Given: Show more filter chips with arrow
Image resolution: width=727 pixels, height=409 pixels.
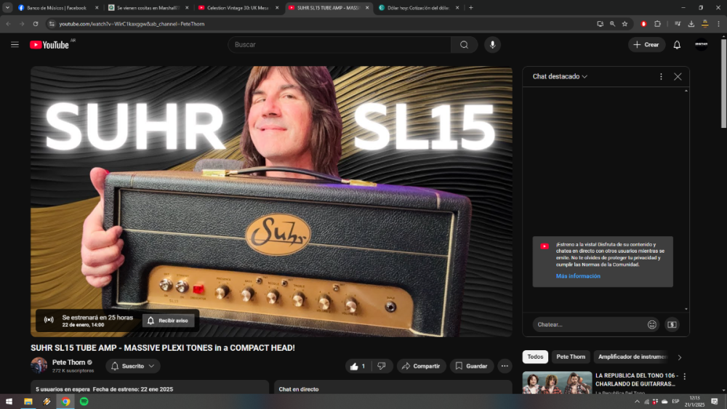Looking at the screenshot, I should (680, 357).
